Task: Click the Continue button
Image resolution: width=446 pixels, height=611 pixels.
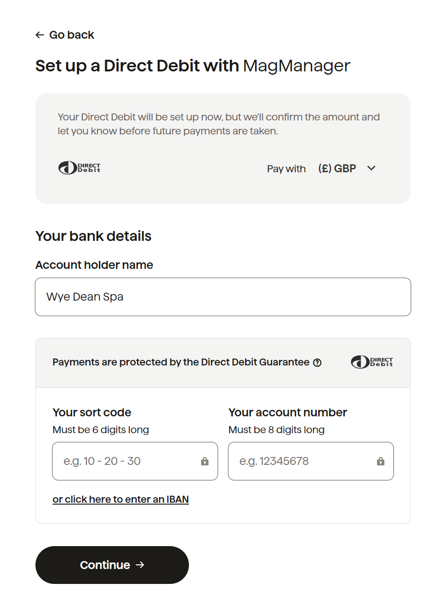Action: (112, 565)
